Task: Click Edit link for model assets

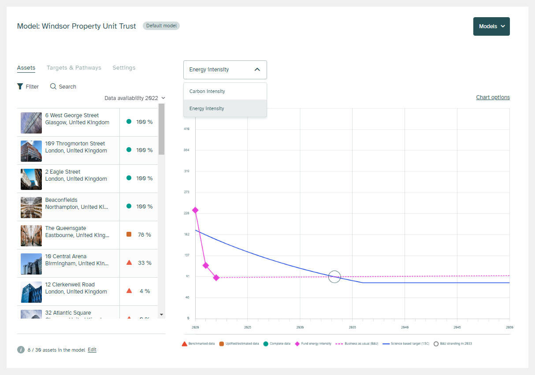Action: 92,350
